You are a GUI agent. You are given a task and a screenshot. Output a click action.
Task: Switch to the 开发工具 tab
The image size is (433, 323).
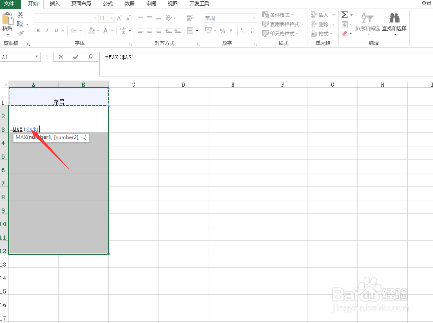pyautogui.click(x=199, y=4)
